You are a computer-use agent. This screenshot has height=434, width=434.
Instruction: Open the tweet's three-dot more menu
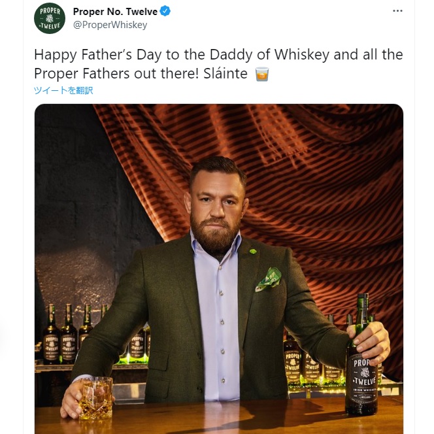[397, 11]
